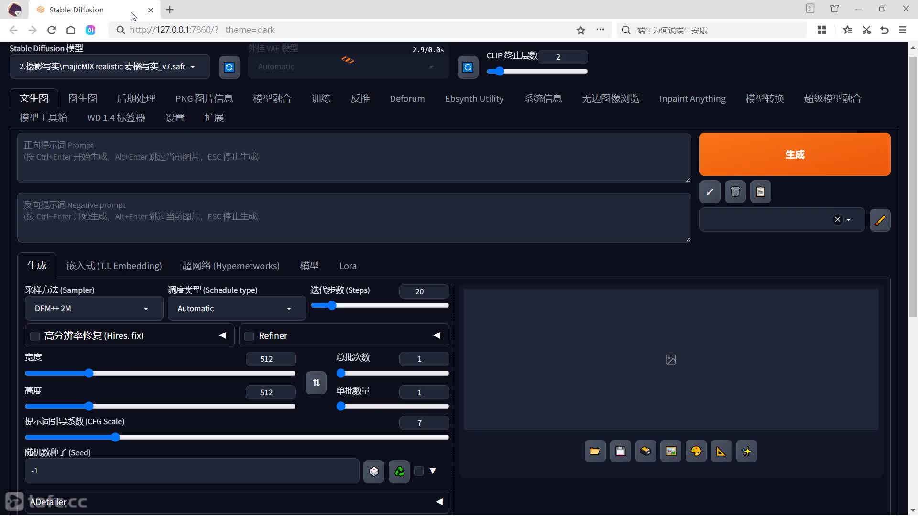
Task: Click the Steps slider track
Action: pos(380,306)
